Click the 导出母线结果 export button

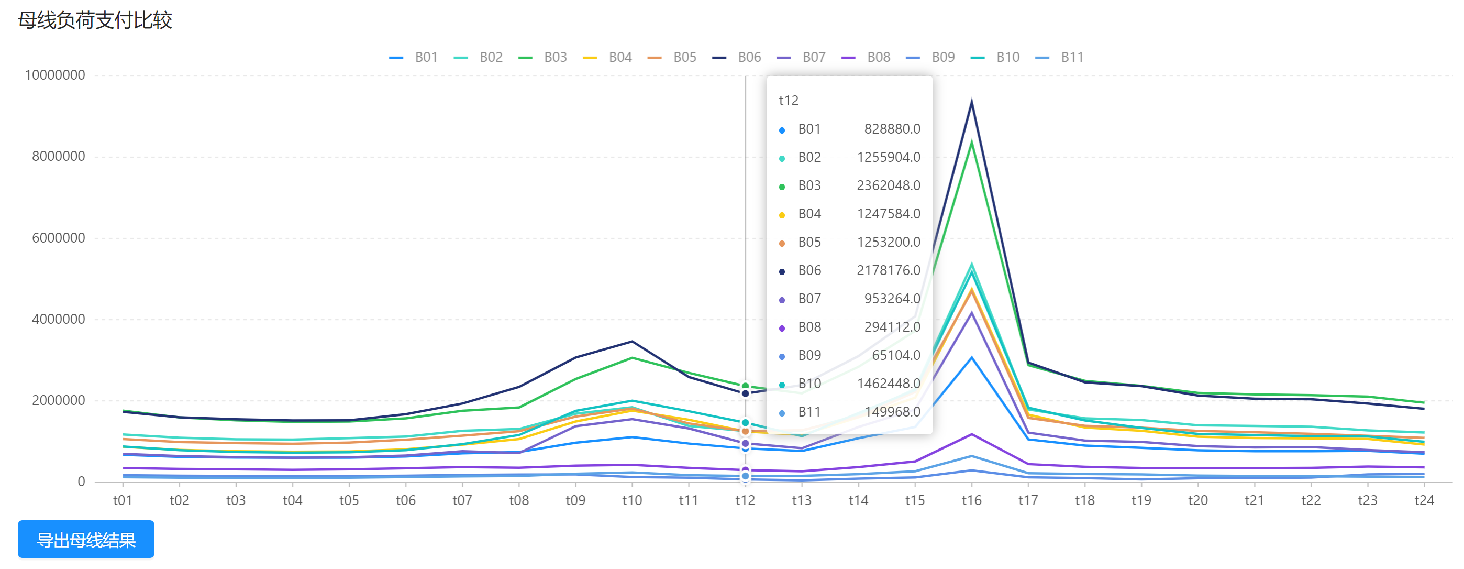(x=86, y=540)
